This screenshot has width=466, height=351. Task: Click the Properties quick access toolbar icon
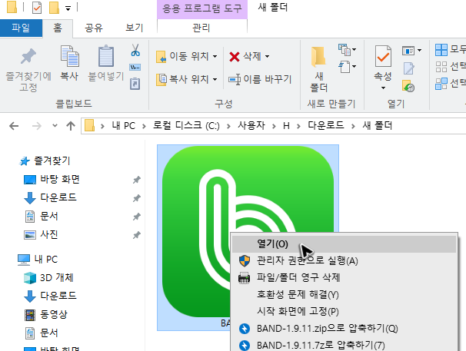(37, 8)
